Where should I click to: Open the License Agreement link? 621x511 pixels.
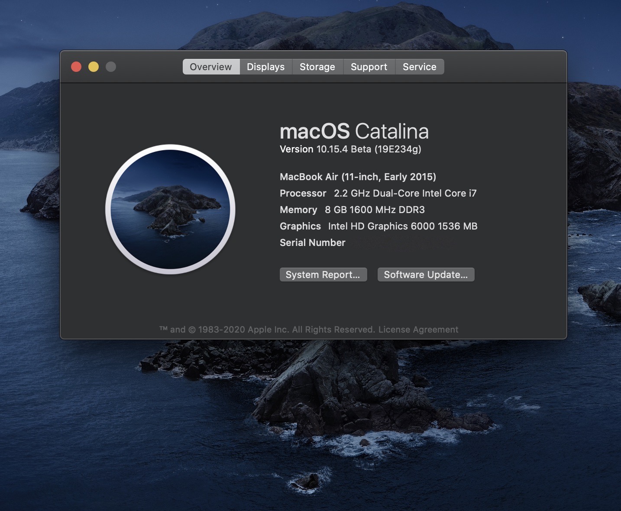[x=418, y=330]
